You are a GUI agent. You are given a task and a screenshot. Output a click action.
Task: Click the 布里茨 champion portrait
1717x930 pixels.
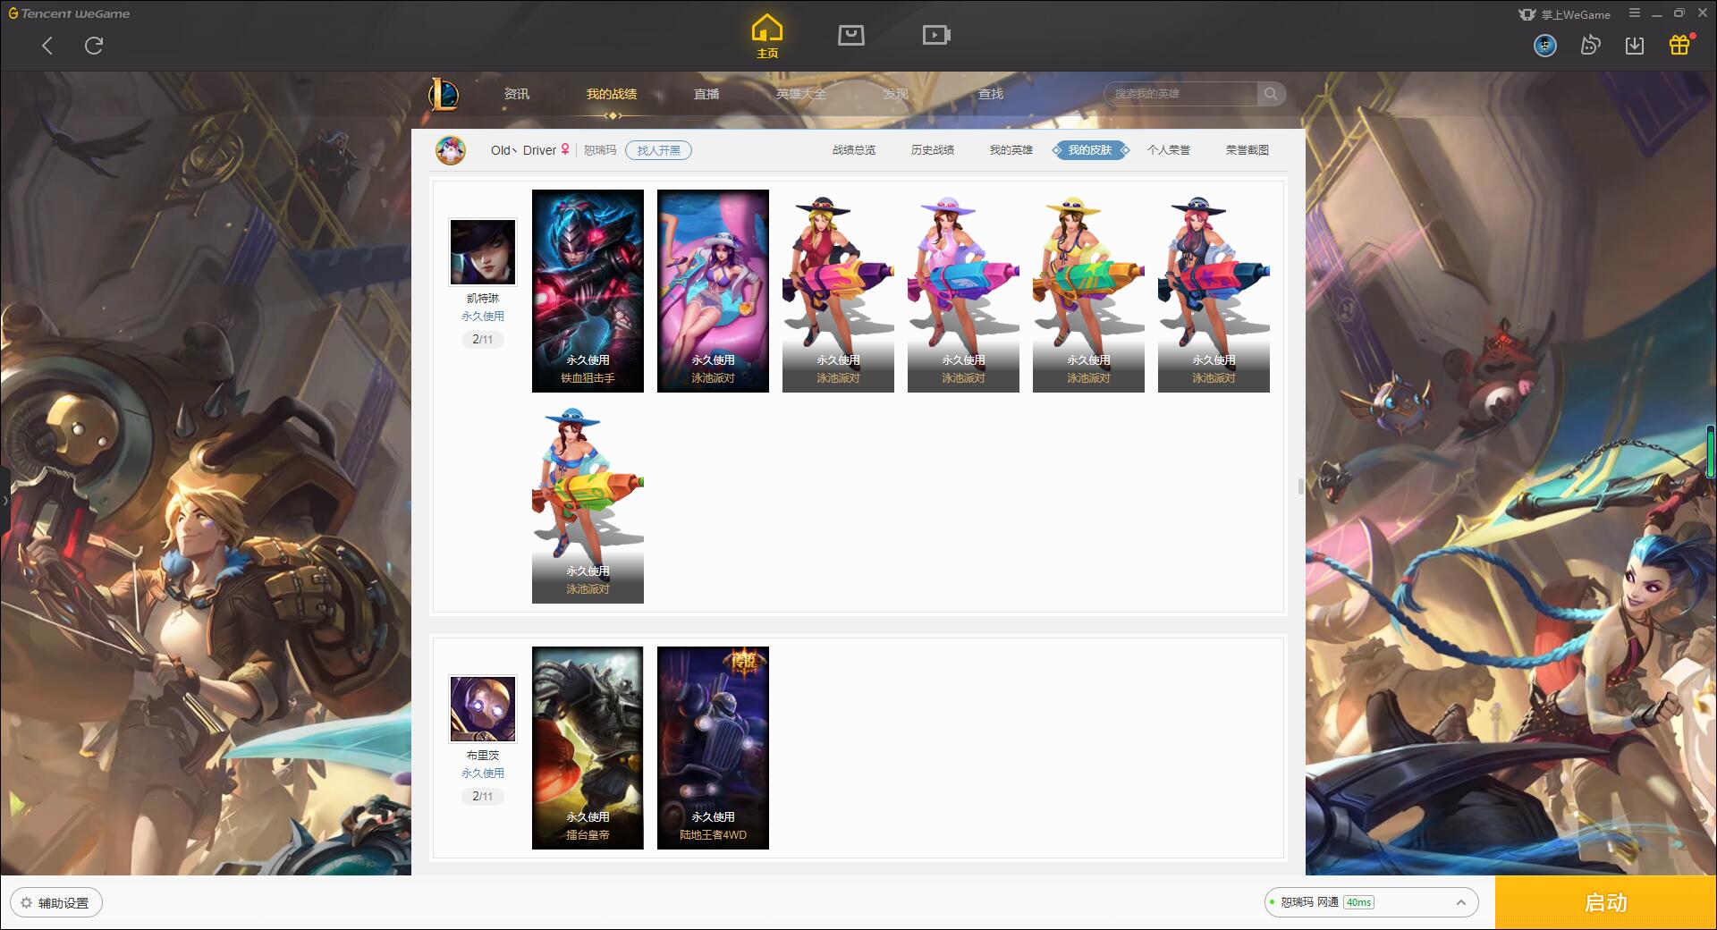point(483,709)
